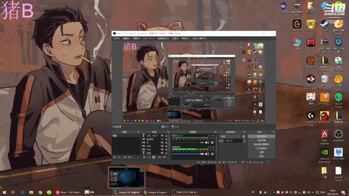The width and height of the screenshot is (349, 196).
Task: Adjust the desktop audio volume slider
Action: [x=188, y=154]
